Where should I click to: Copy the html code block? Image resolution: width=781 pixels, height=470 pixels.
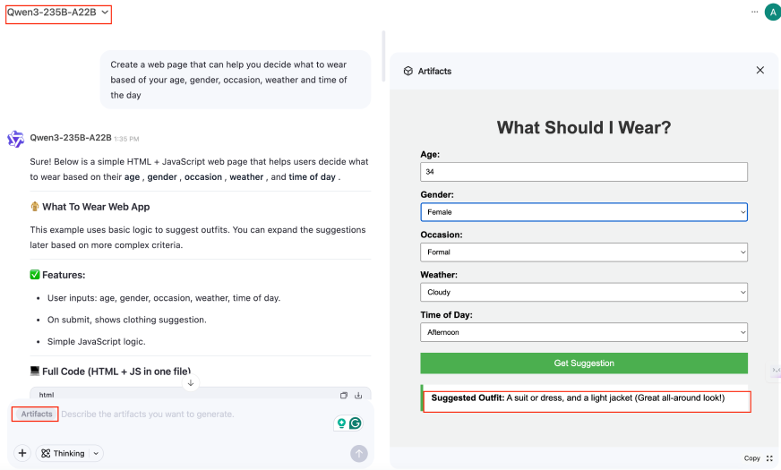pos(344,395)
